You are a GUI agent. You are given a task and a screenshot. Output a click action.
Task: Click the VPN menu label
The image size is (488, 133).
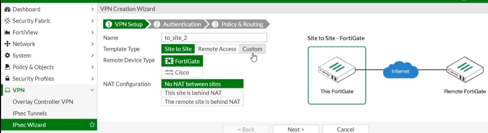18,90
